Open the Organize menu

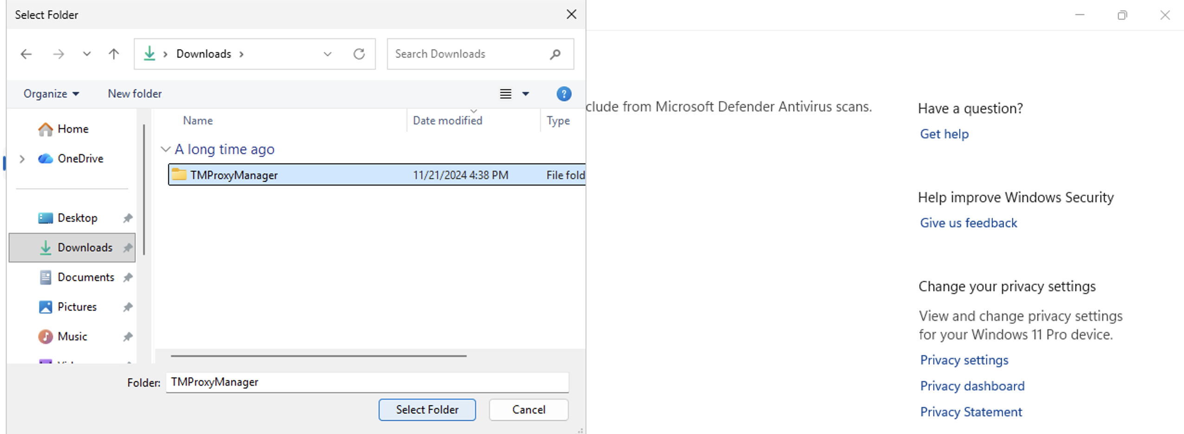tap(51, 94)
